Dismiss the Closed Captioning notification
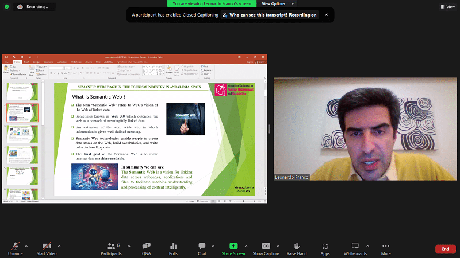Image resolution: width=460 pixels, height=258 pixels. point(327,15)
